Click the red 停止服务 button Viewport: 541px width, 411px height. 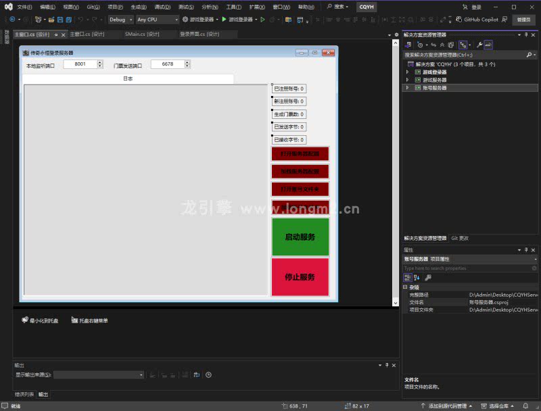click(x=300, y=277)
